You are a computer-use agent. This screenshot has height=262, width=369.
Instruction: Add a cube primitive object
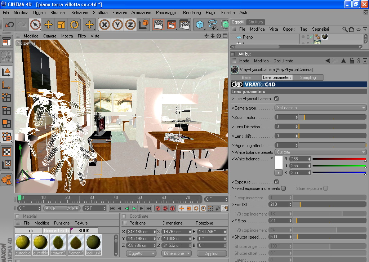[x=200, y=25]
